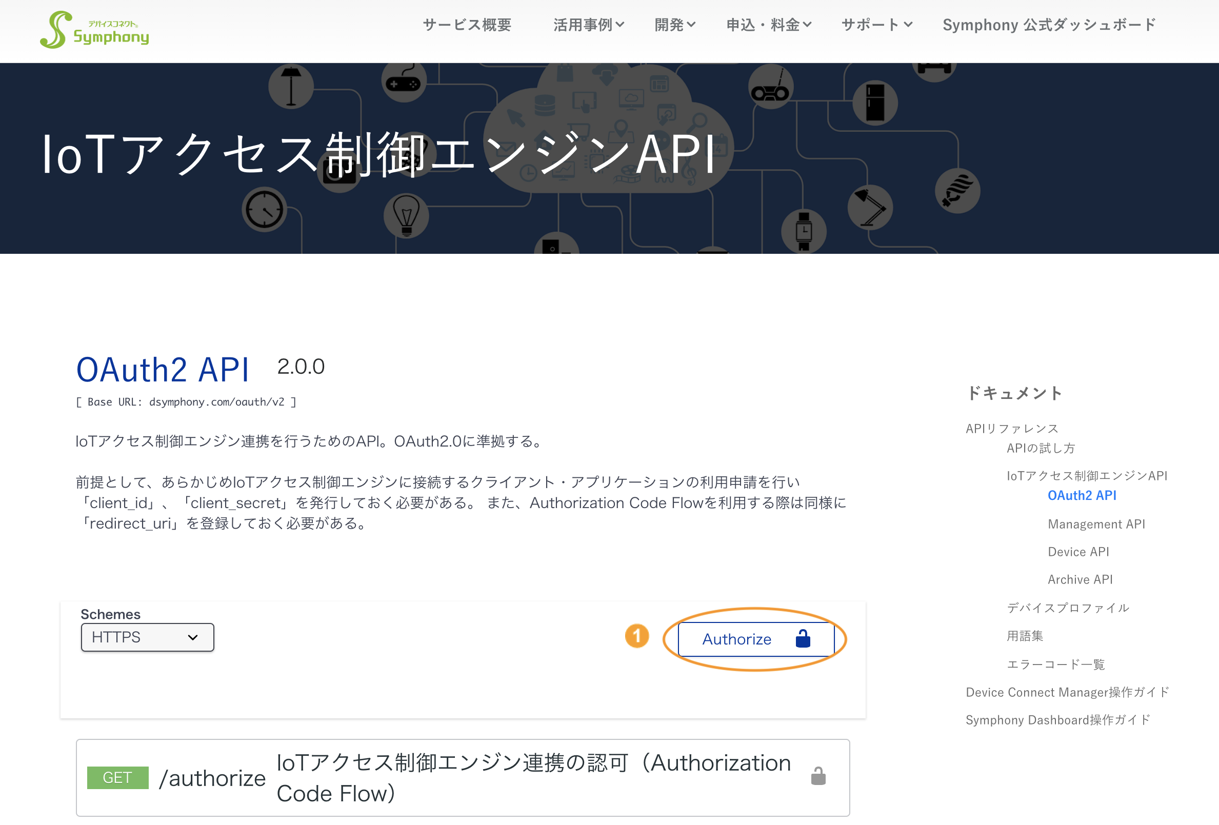
Task: Open the サービス概要 menu item
Action: (x=467, y=25)
